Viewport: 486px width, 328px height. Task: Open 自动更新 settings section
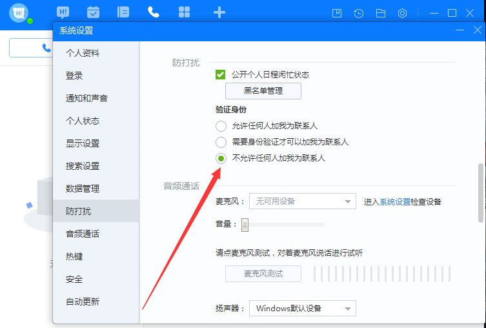click(x=96, y=302)
